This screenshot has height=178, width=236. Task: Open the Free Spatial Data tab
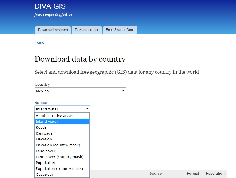[120, 30]
